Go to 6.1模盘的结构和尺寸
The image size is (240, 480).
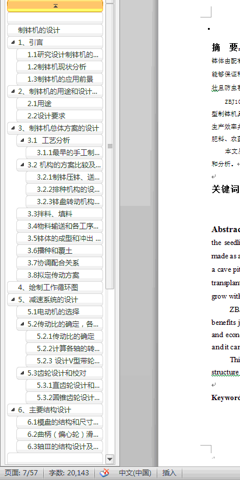(59, 422)
